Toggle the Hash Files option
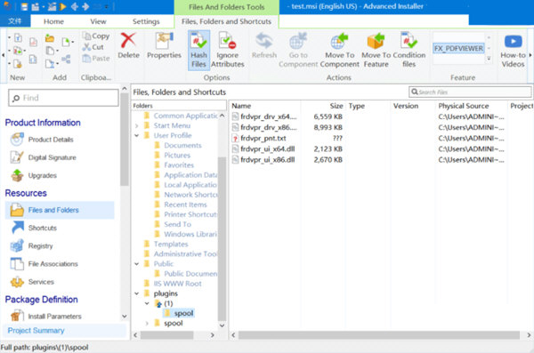The width and height of the screenshot is (534, 353). tap(198, 51)
